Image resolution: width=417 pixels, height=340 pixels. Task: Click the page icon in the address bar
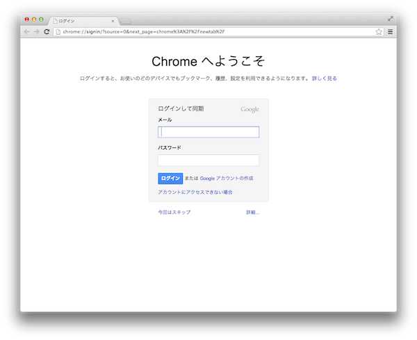58,32
